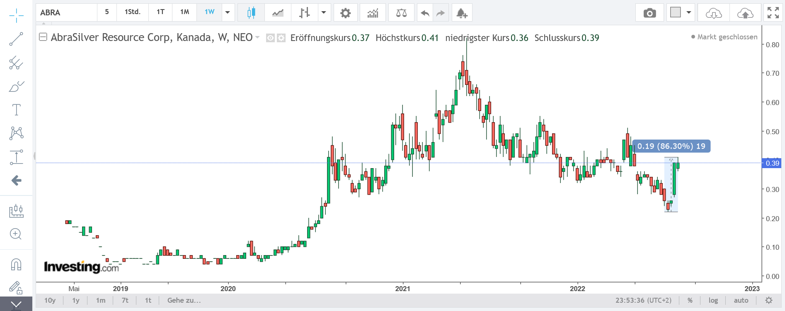
Task: Undo the last chart action
Action: 425,13
